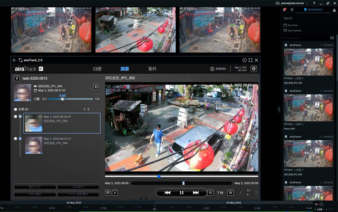Check the 全選 select-all checkbox

[16, 109]
